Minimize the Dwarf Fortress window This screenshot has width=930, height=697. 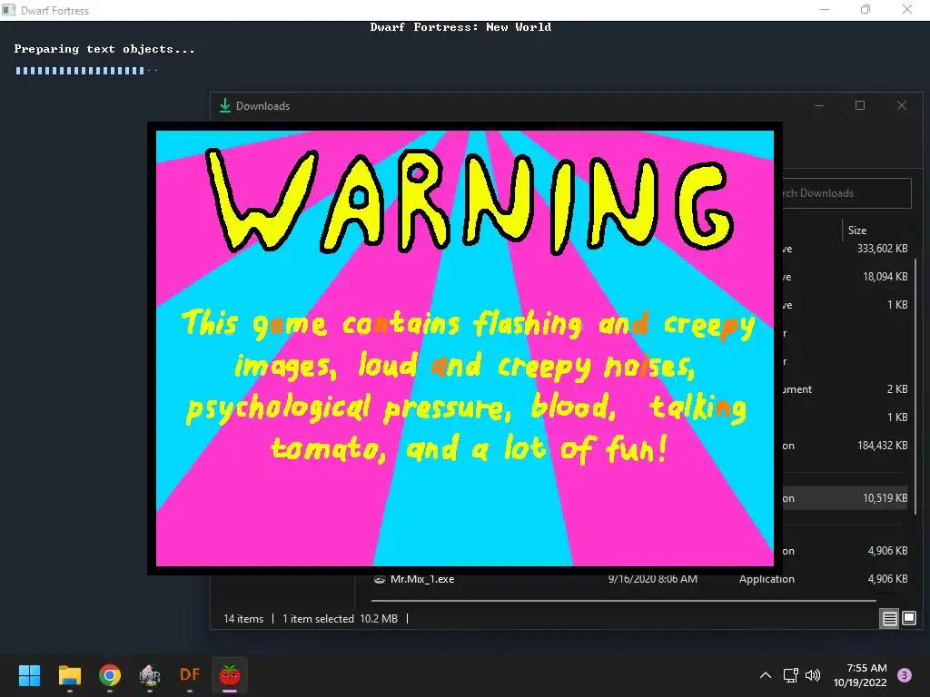pyautogui.click(x=825, y=9)
